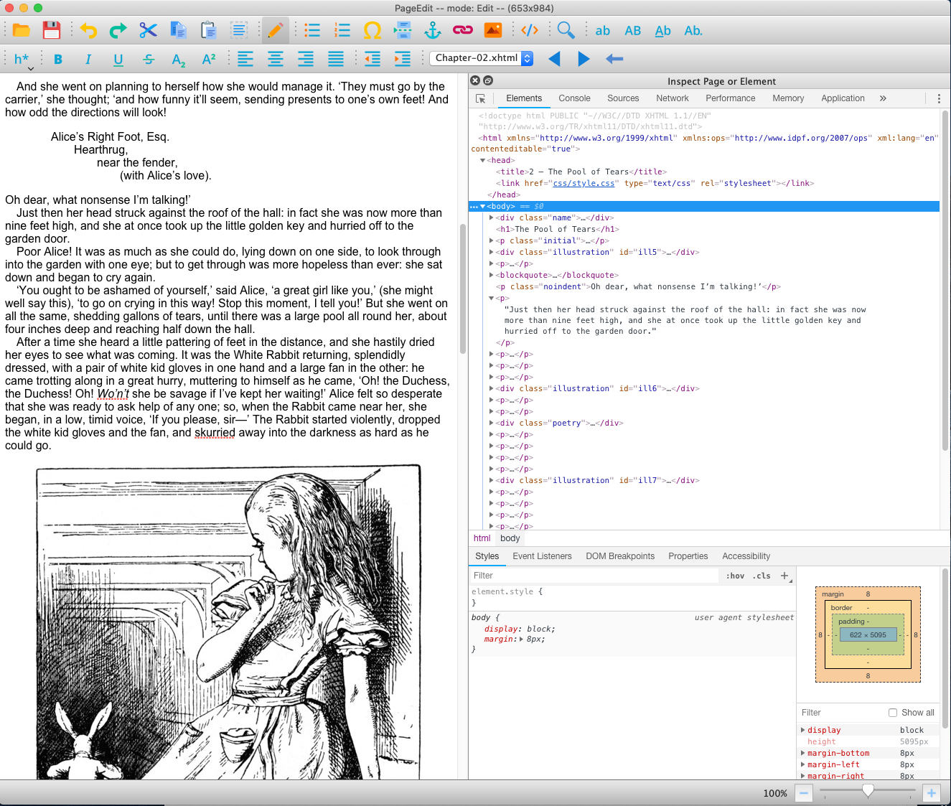The width and height of the screenshot is (951, 806).
Task: Expand the div class="name" node
Action: coord(492,217)
